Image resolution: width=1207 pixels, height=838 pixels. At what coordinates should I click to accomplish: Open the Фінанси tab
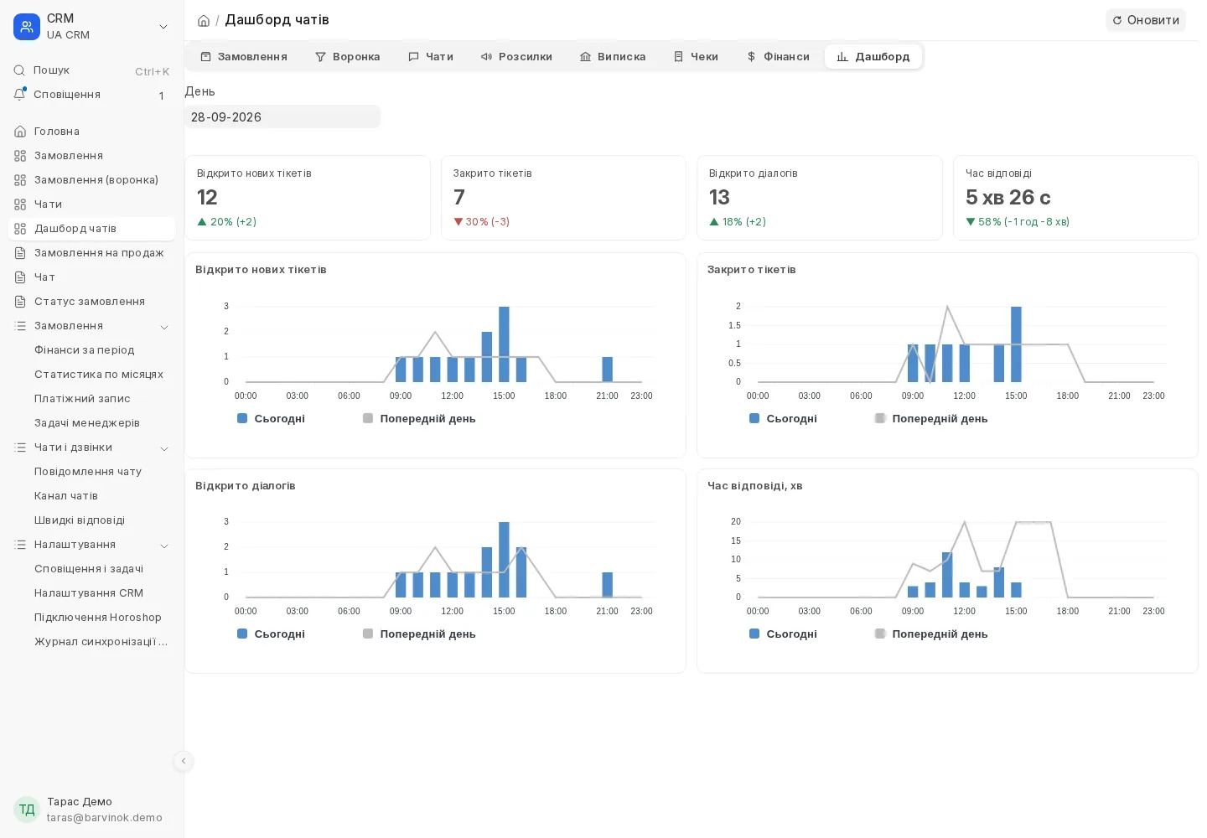778,57
